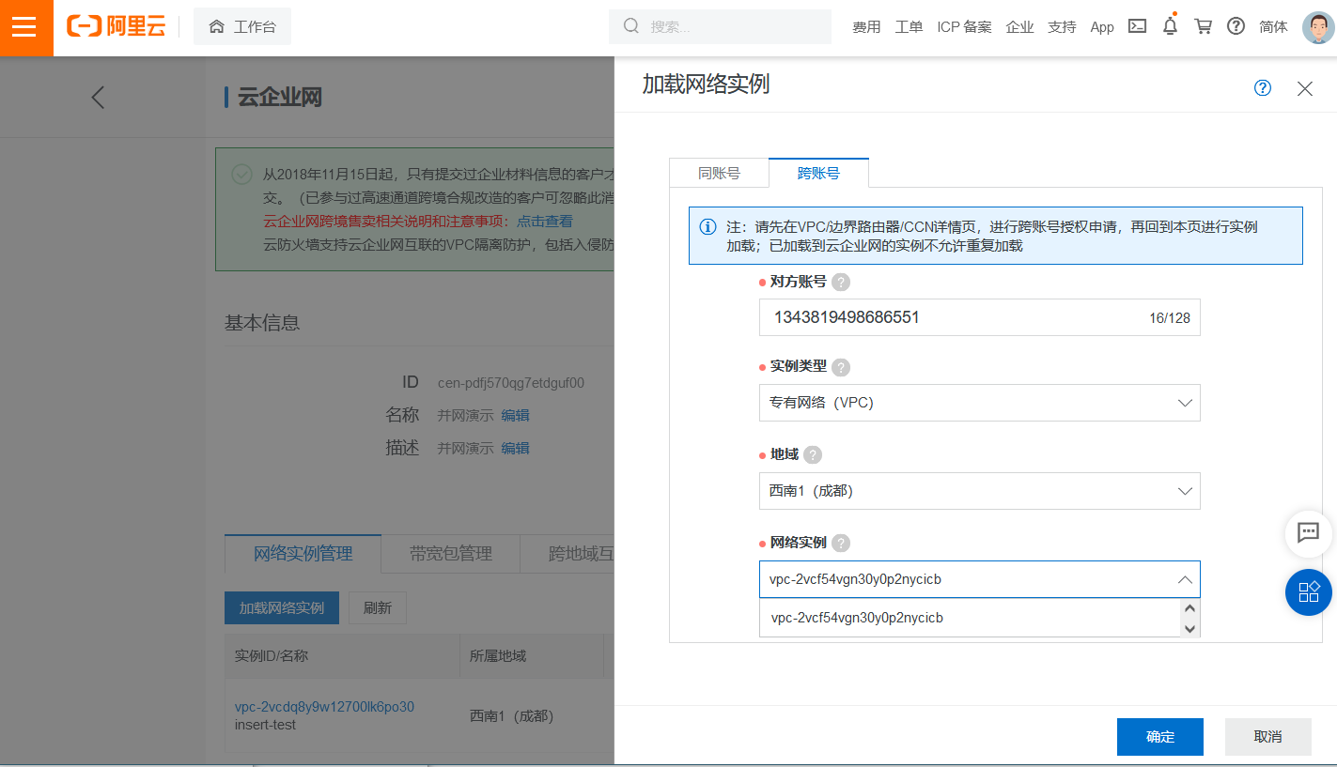Click the insert-test instance name

[x=265, y=725]
